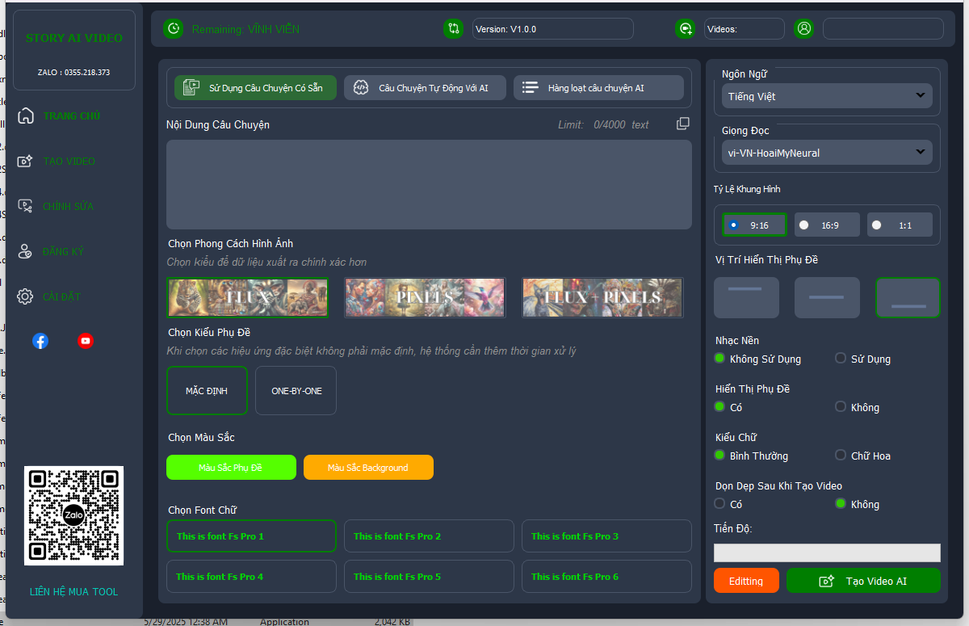Choose MẶC ĐỊNH subtitle style
This screenshot has width=969, height=626.
pyautogui.click(x=207, y=391)
